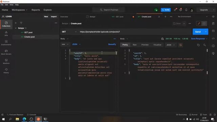Open the request info icon in right sidebar
Screen dimensions: 217x122
(x=213, y=46)
